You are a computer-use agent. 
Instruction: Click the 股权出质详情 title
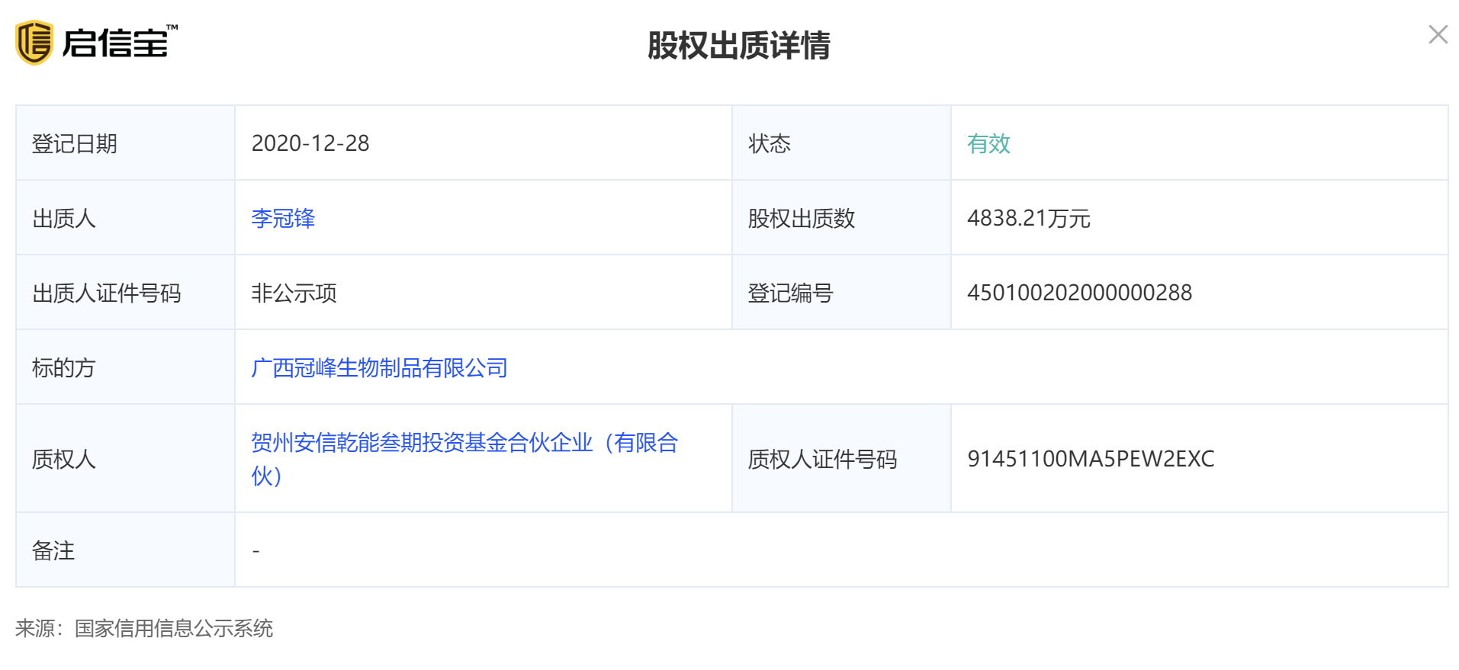coord(738,46)
